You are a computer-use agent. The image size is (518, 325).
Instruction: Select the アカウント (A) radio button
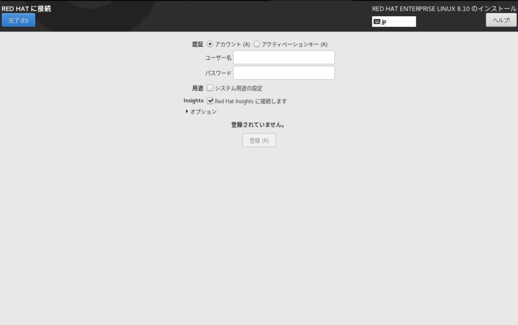[210, 44]
